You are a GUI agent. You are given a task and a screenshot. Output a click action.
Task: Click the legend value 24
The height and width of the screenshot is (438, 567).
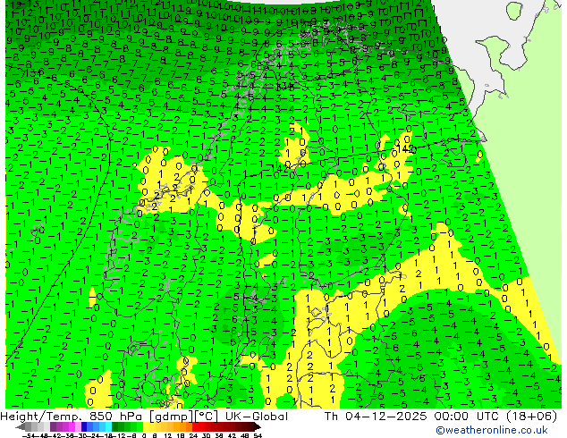coord(193,435)
